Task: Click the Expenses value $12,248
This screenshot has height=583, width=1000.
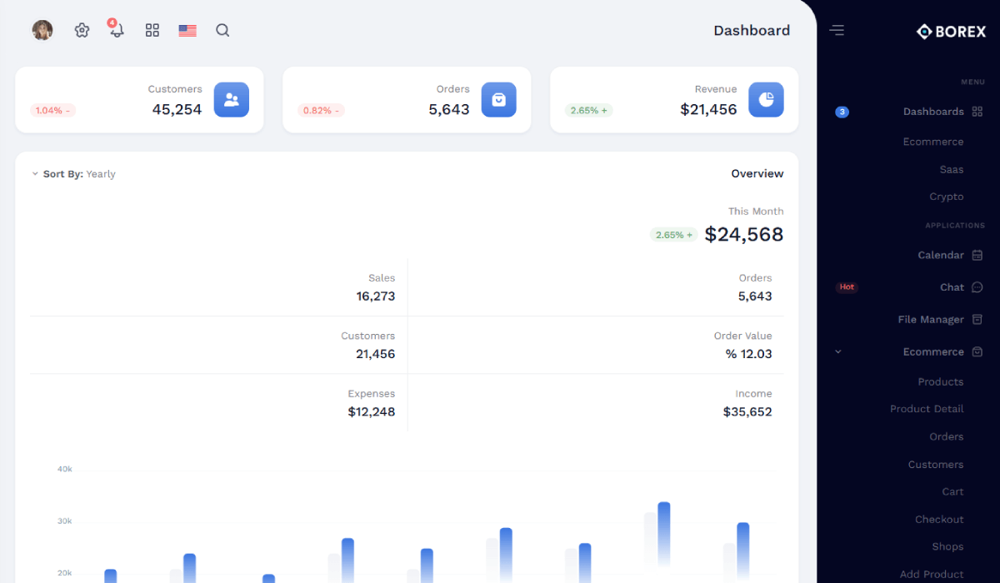Action: pyautogui.click(x=372, y=411)
